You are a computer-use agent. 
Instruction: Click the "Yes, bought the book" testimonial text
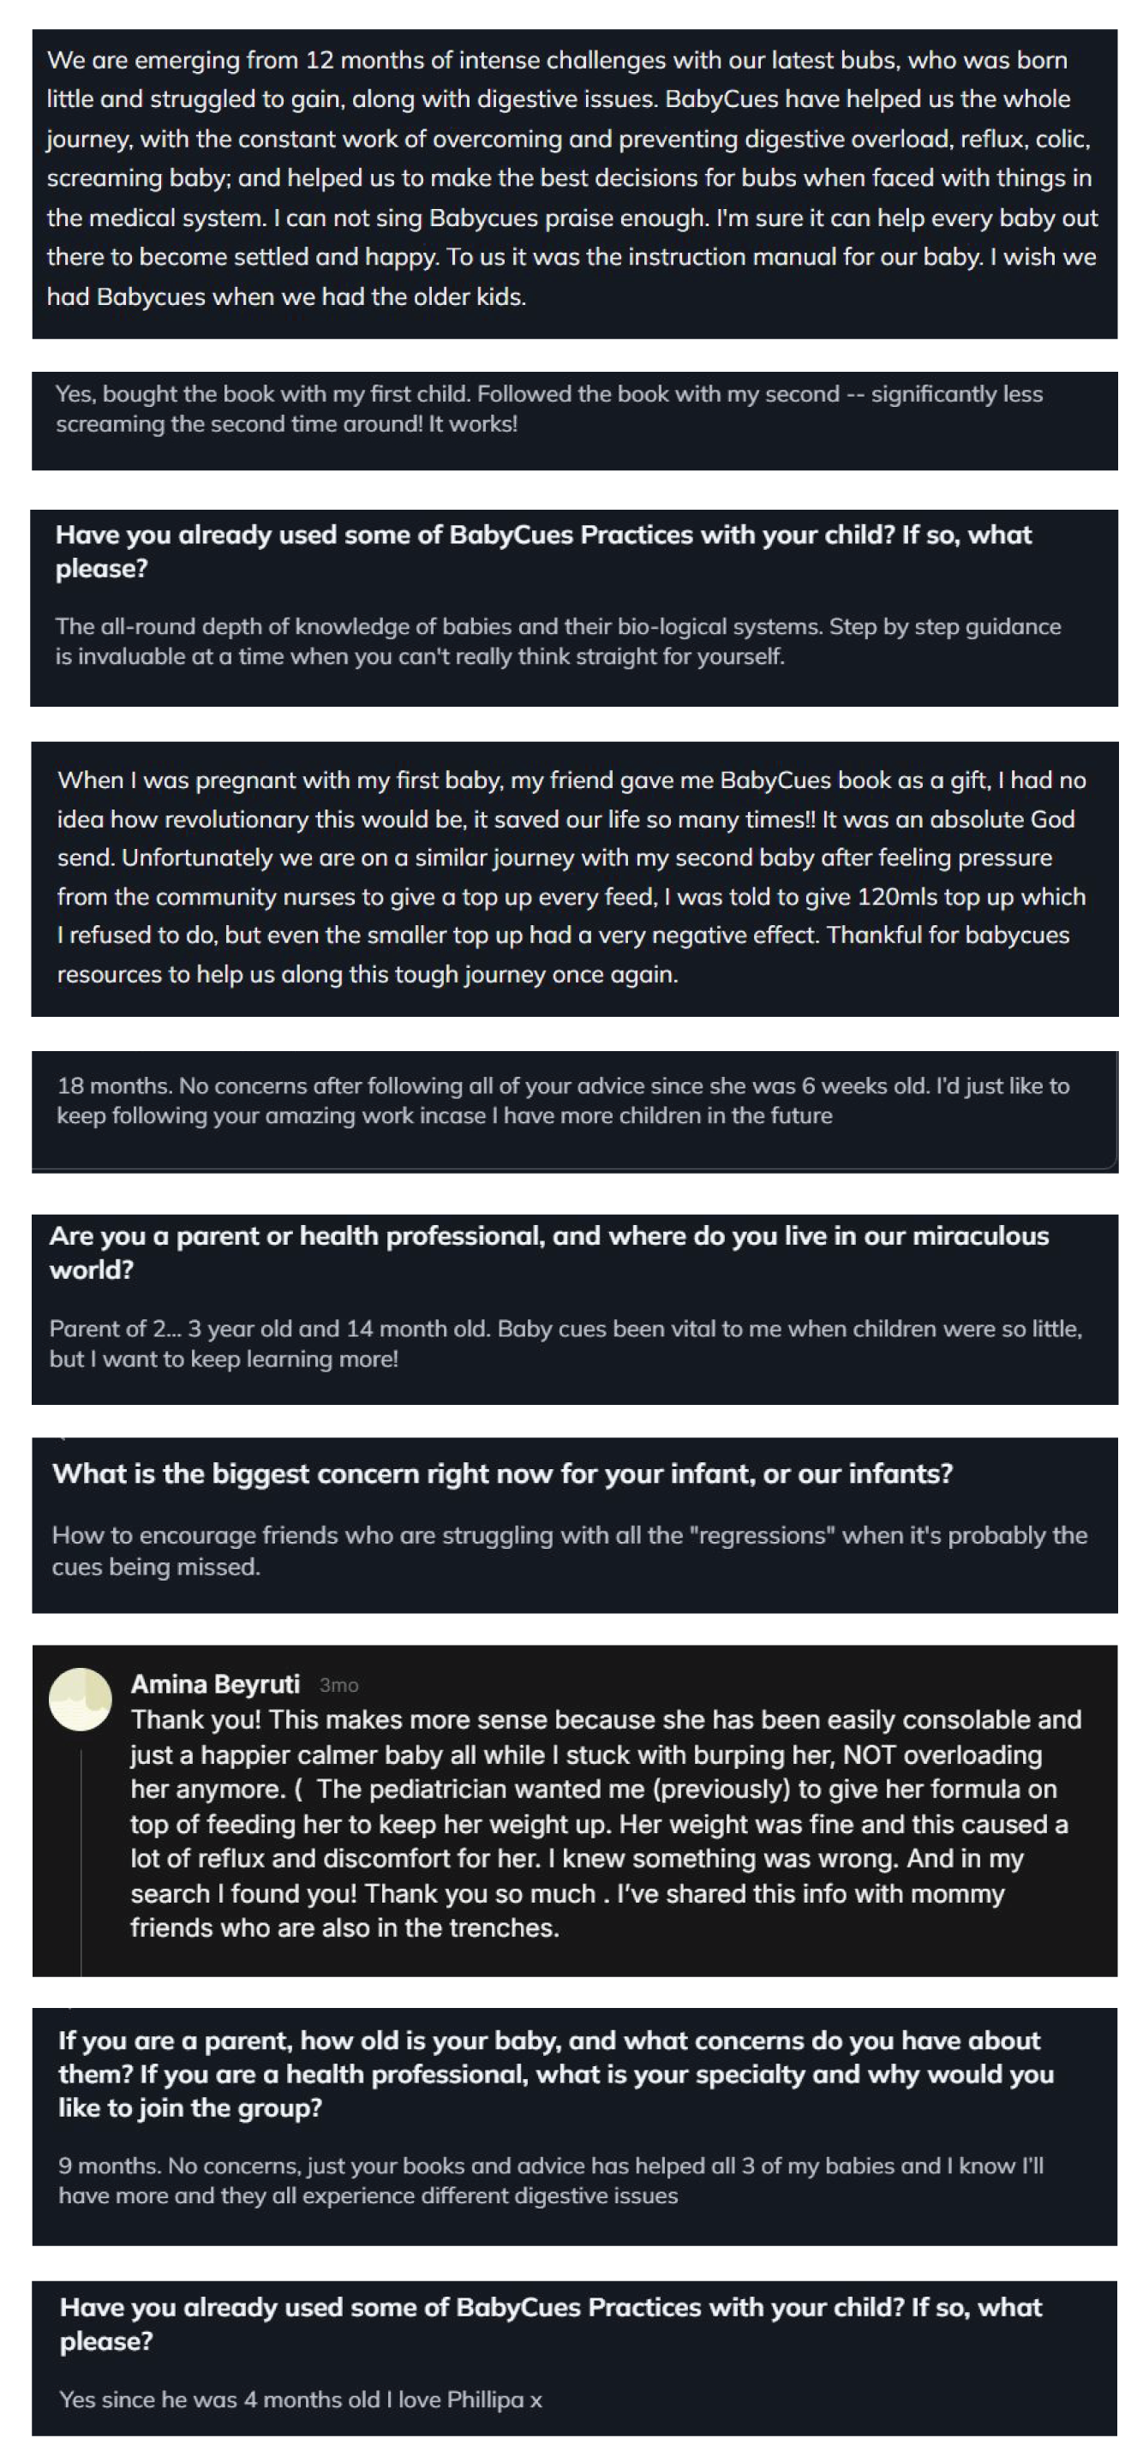point(548,409)
